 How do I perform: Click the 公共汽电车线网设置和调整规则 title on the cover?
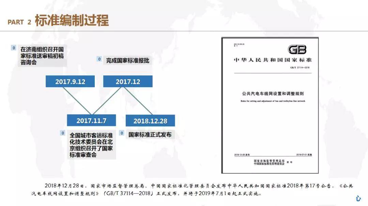coord(270,94)
